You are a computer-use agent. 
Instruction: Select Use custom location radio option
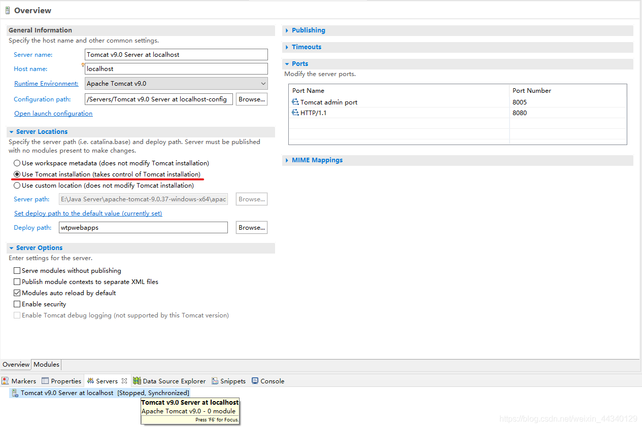17,186
